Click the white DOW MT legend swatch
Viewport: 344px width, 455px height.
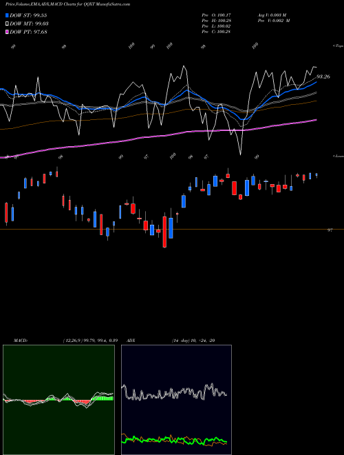click(x=7, y=24)
